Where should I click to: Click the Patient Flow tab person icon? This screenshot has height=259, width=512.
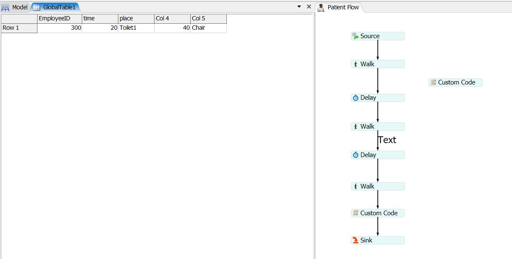pos(321,7)
